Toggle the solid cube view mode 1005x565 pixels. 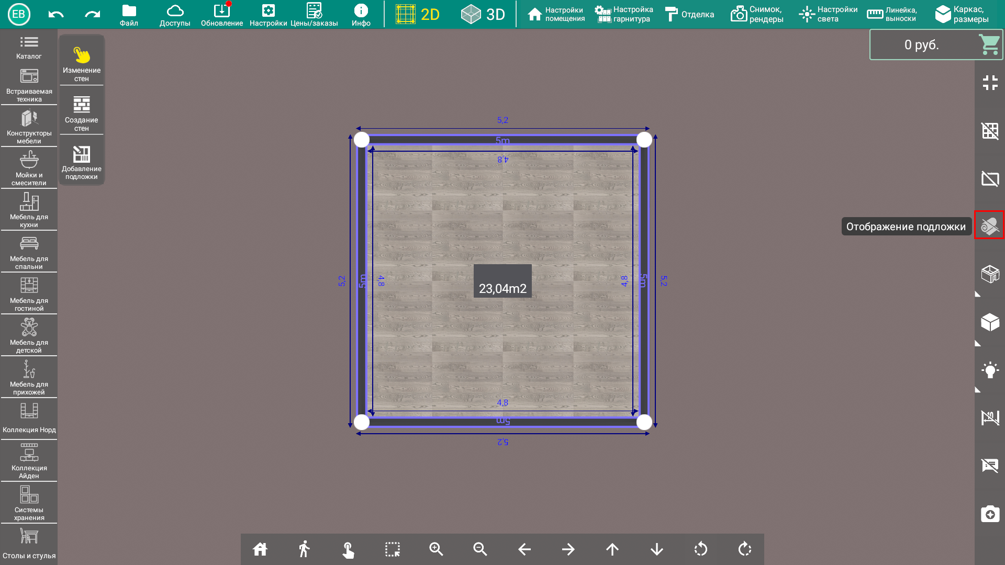990,322
